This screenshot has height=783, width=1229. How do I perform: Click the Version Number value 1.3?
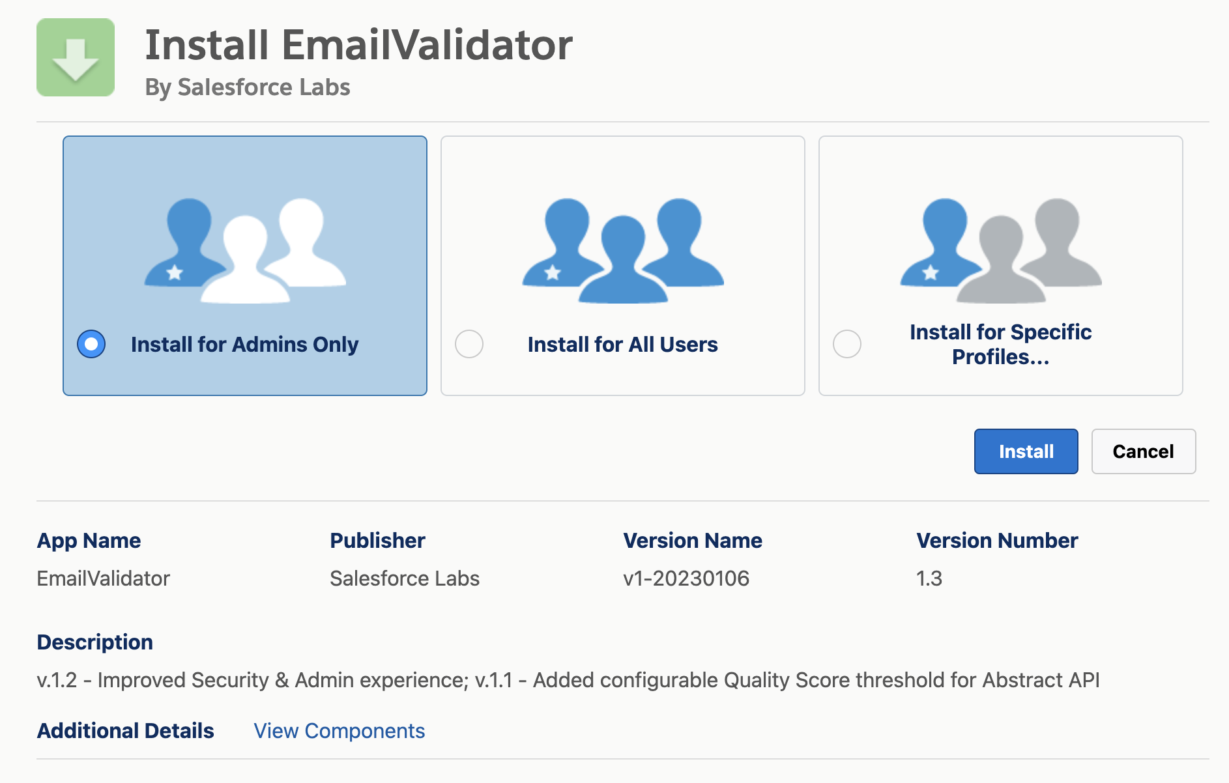(929, 578)
